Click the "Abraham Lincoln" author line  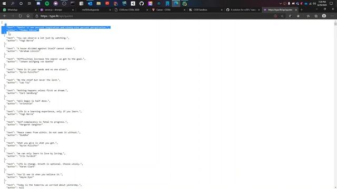pos(23,51)
